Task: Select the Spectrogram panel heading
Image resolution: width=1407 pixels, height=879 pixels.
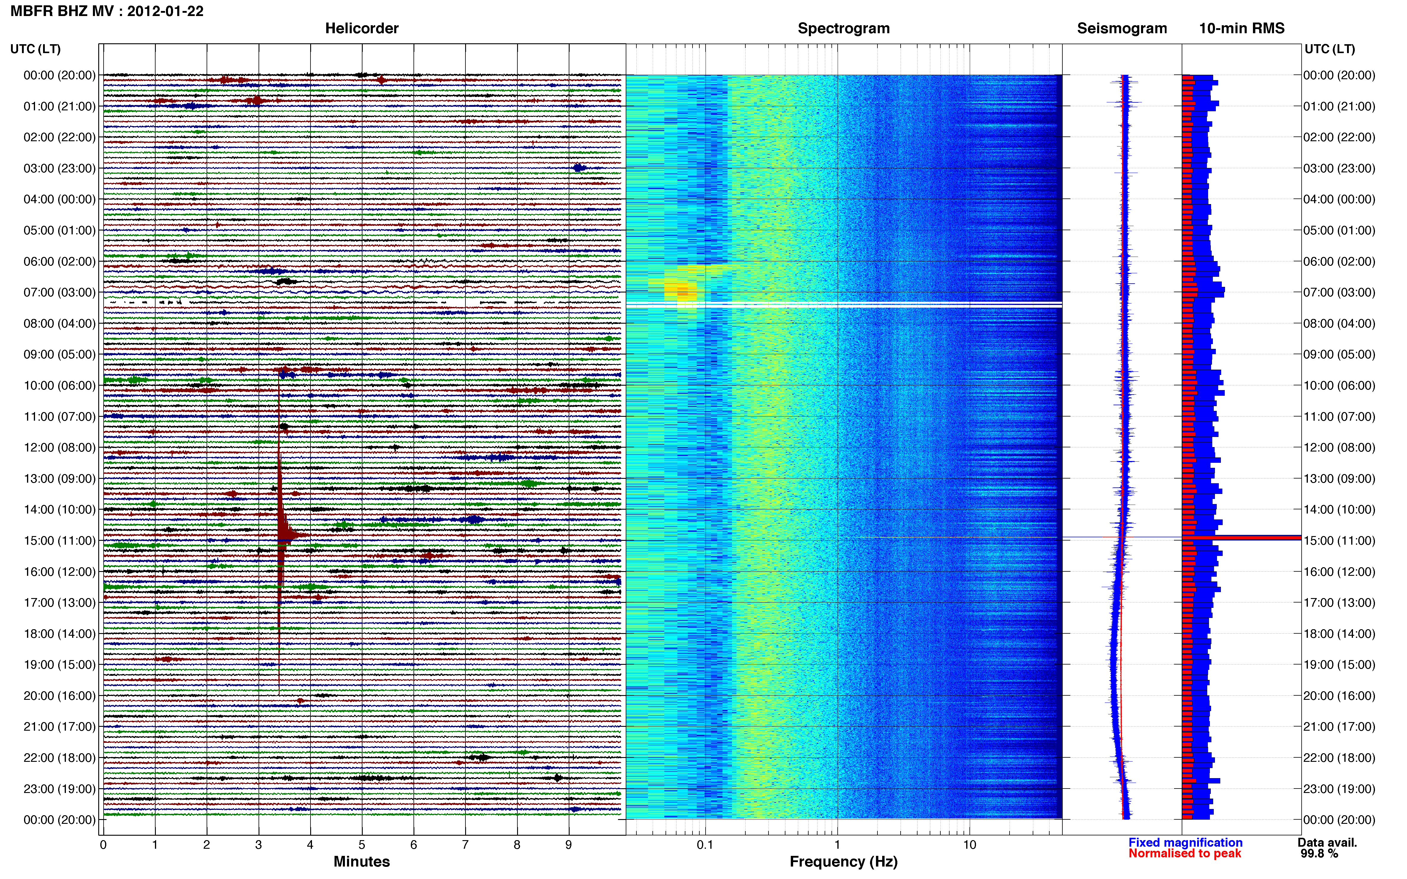Action: point(843,28)
